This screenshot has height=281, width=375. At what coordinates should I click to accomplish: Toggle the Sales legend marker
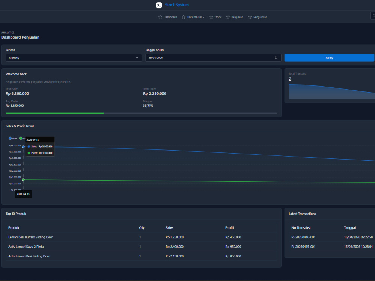pyautogui.click(x=10, y=138)
